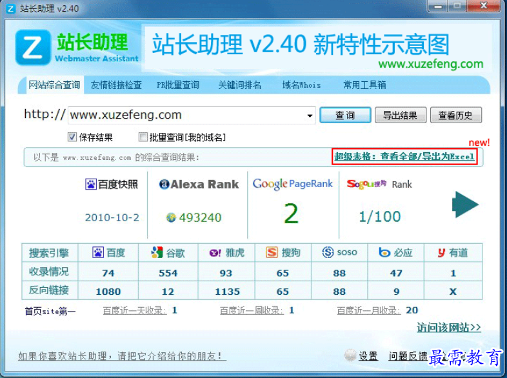Click the Alexa Rank logo icon
Image resolution: width=507 pixels, height=378 pixels.
(164, 184)
